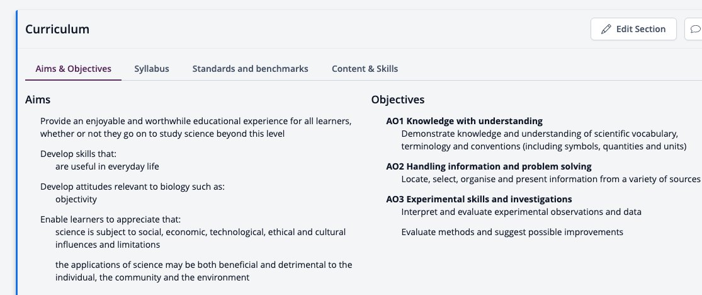Screen dimensions: 702x295
Task: Select the AO1 Knowledge with understanding heading
Action: tap(464, 121)
